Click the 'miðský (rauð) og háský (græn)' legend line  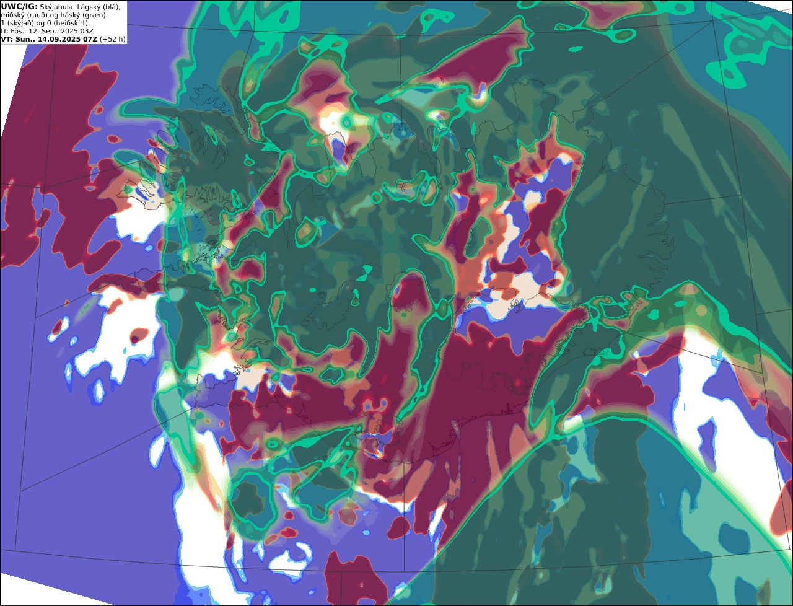(55, 14)
